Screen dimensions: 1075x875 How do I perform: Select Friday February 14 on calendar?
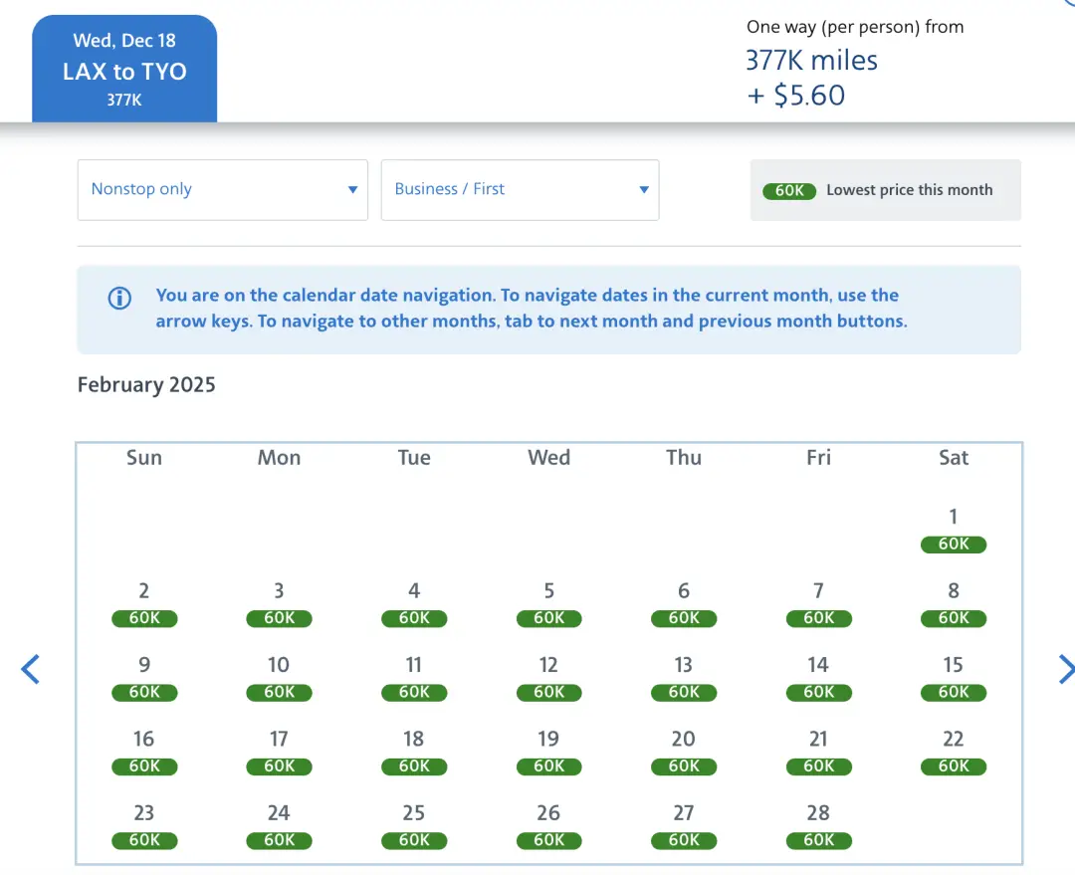point(818,677)
